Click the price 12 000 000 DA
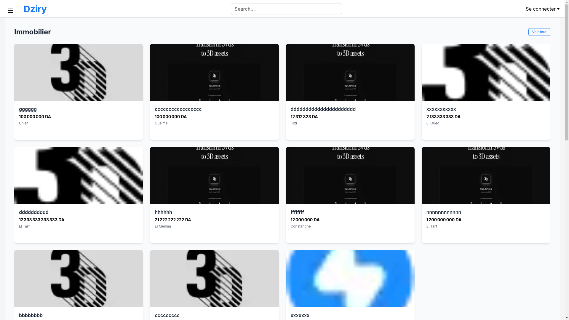This screenshot has height=320, width=569. (x=305, y=220)
